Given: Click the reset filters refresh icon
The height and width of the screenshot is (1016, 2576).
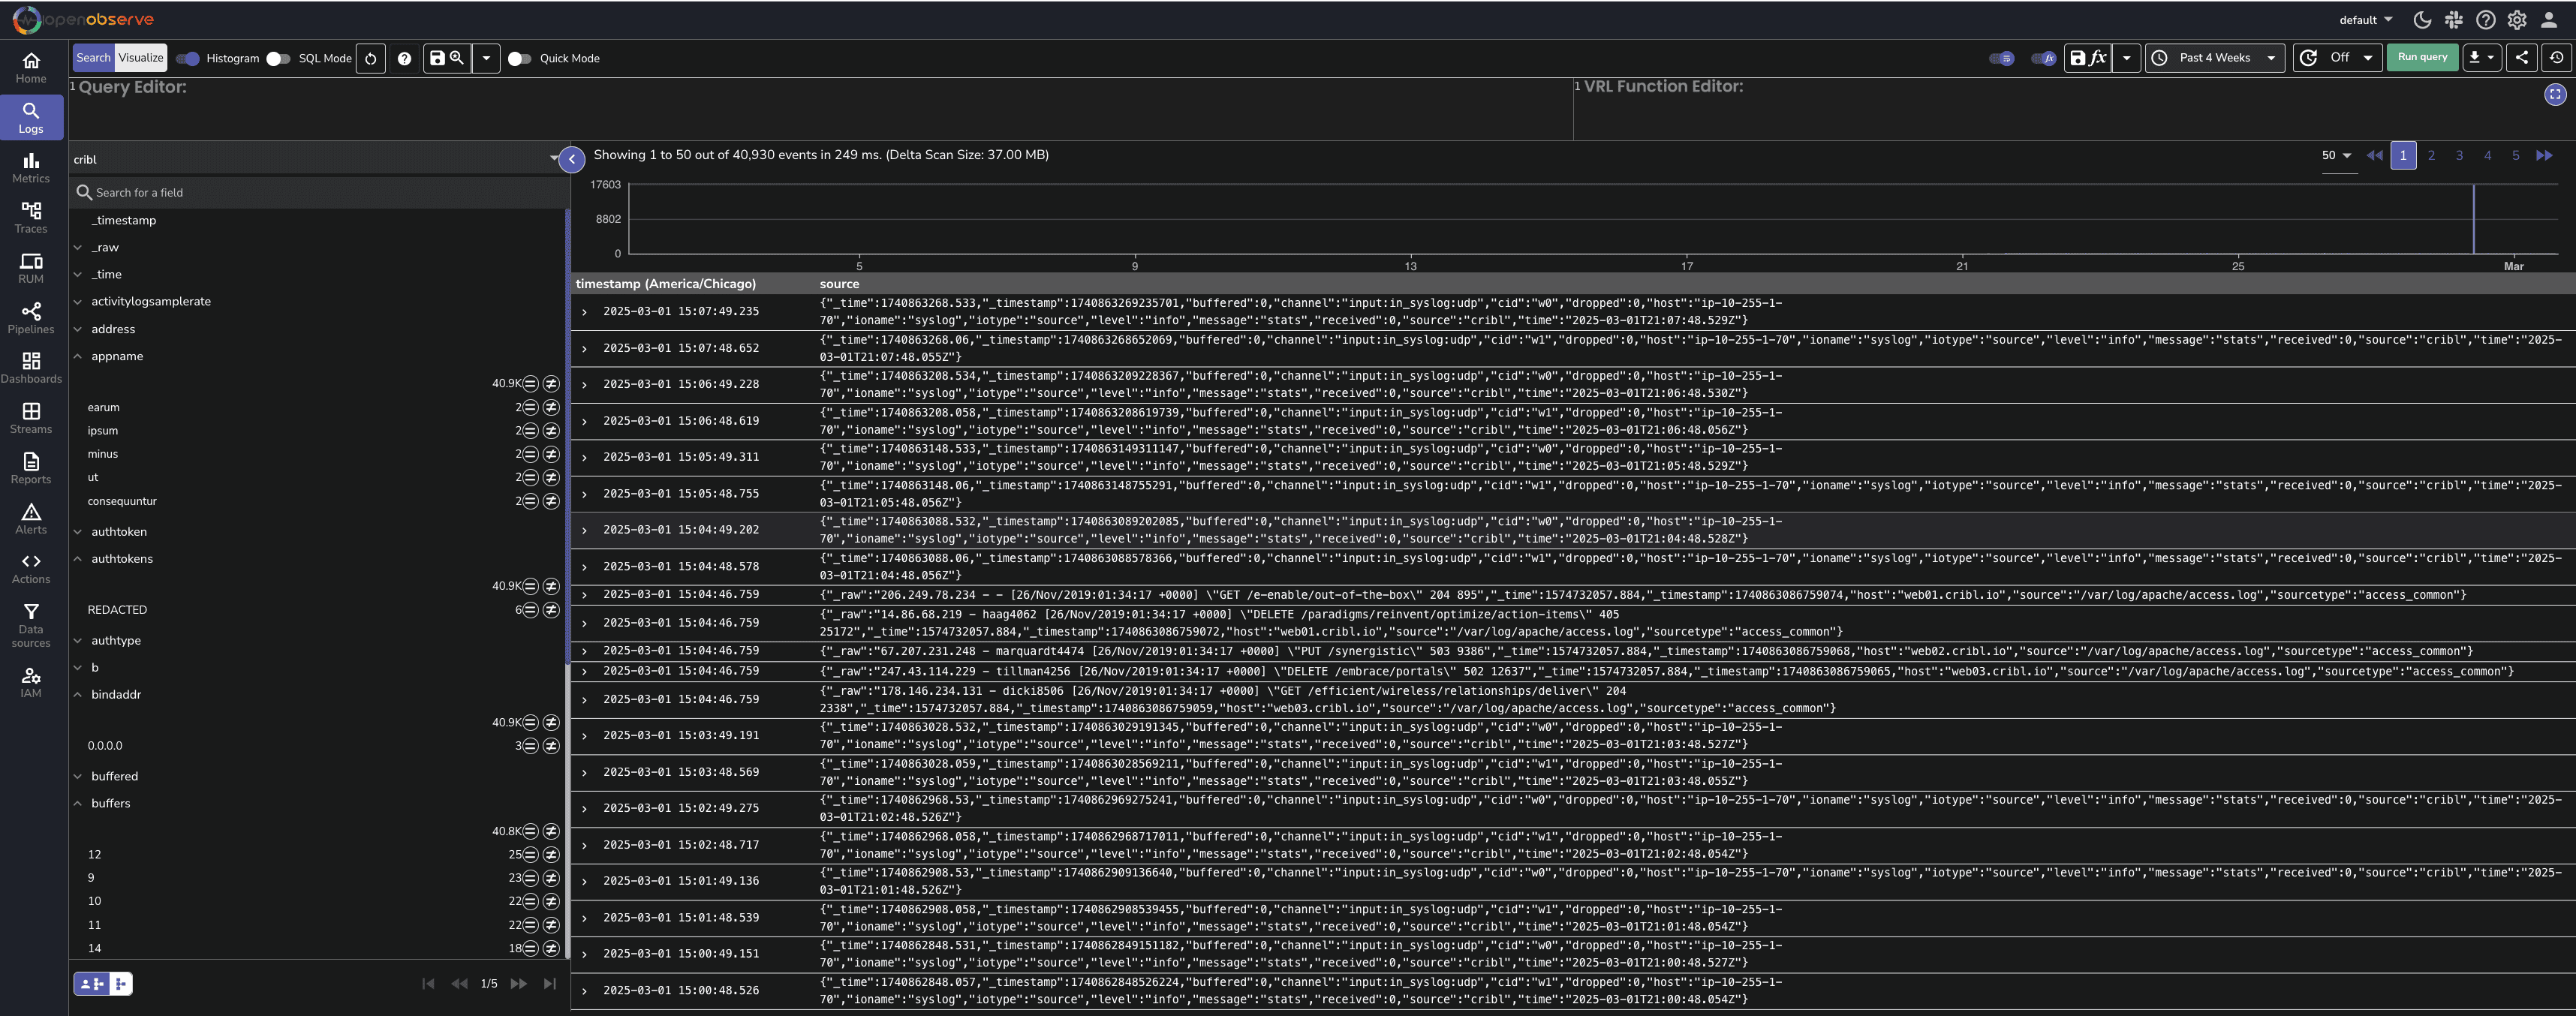Looking at the screenshot, I should [x=370, y=59].
